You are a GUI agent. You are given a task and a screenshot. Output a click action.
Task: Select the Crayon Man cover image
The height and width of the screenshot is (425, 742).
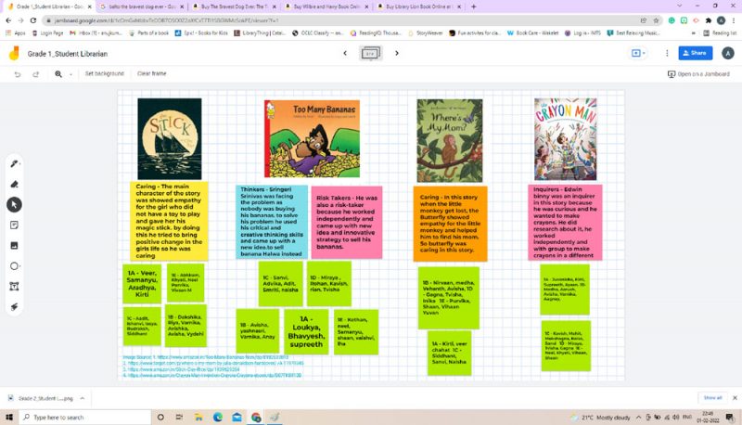(566, 139)
